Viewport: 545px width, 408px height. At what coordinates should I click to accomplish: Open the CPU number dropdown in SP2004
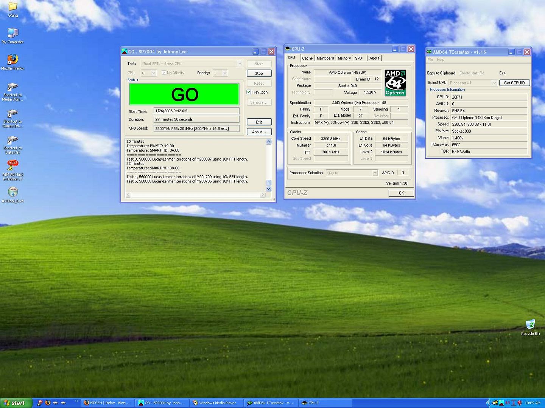[154, 73]
